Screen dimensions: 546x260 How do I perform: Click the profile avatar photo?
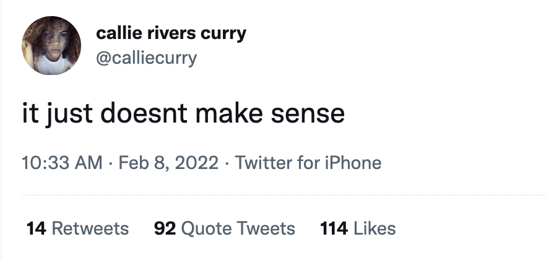pos(51,46)
